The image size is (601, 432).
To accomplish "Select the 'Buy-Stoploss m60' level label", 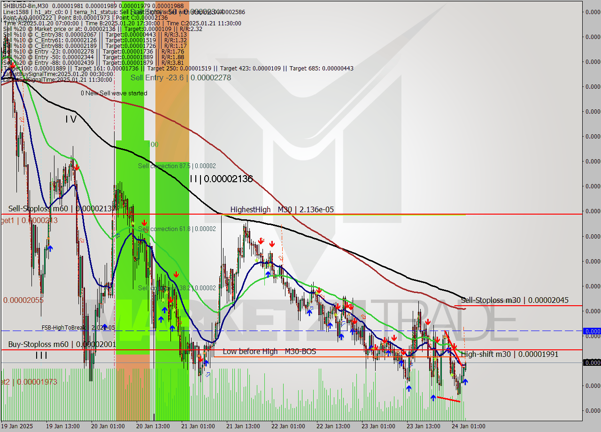I will (x=62, y=344).
